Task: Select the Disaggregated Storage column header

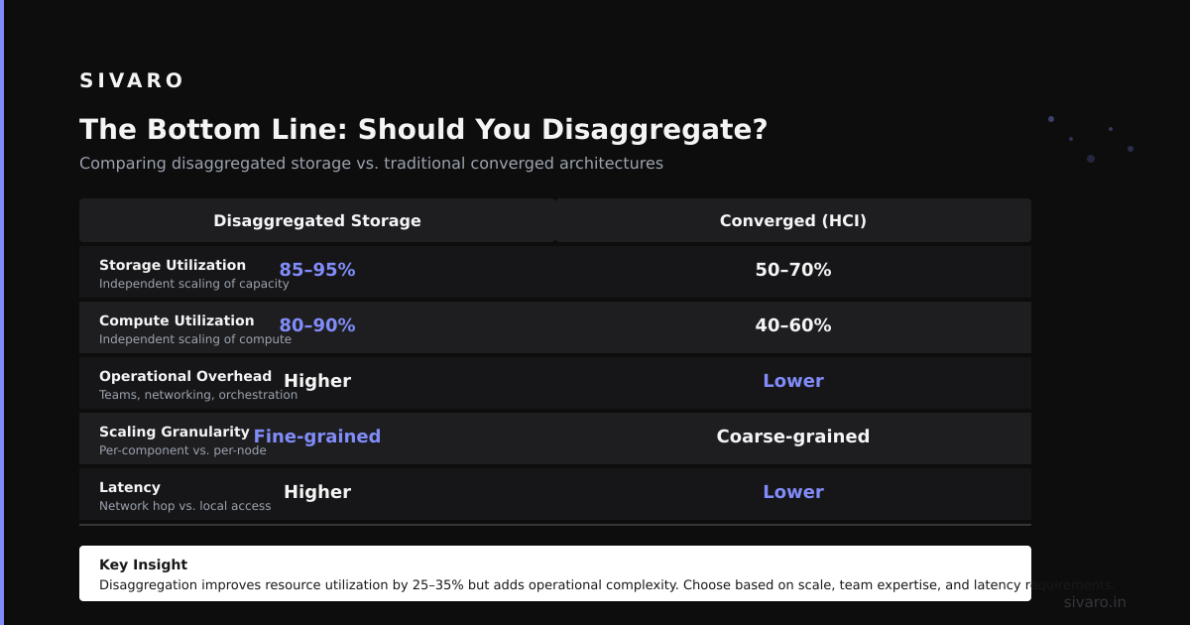Action: [317, 220]
